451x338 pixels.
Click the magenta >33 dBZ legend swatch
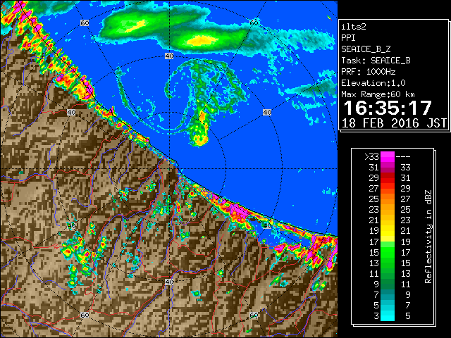(x=388, y=157)
